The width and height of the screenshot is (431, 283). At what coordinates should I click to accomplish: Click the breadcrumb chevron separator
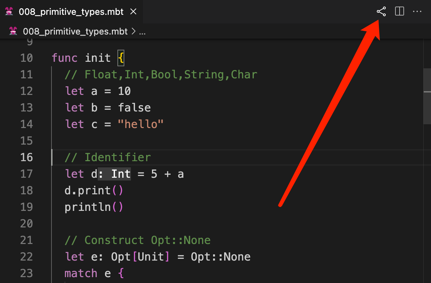(134, 32)
